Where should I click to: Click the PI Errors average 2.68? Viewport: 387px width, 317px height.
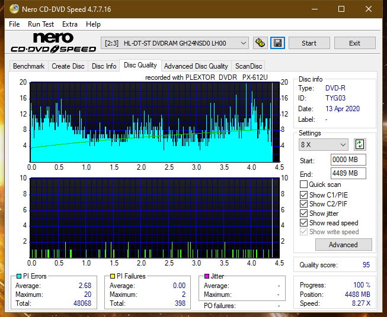85,286
